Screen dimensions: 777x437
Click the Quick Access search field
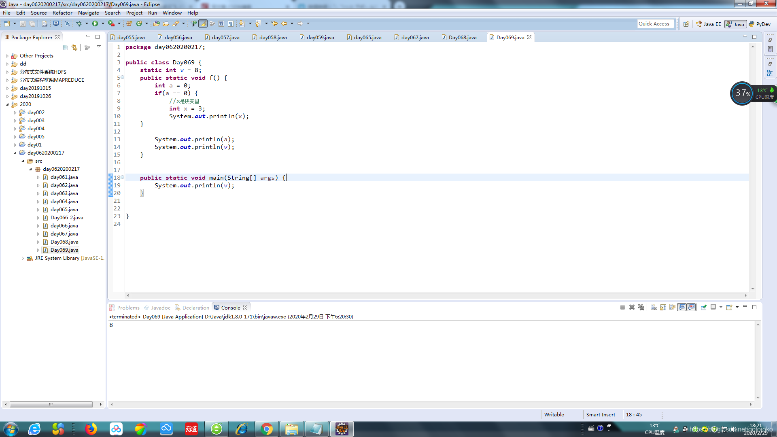click(x=656, y=24)
